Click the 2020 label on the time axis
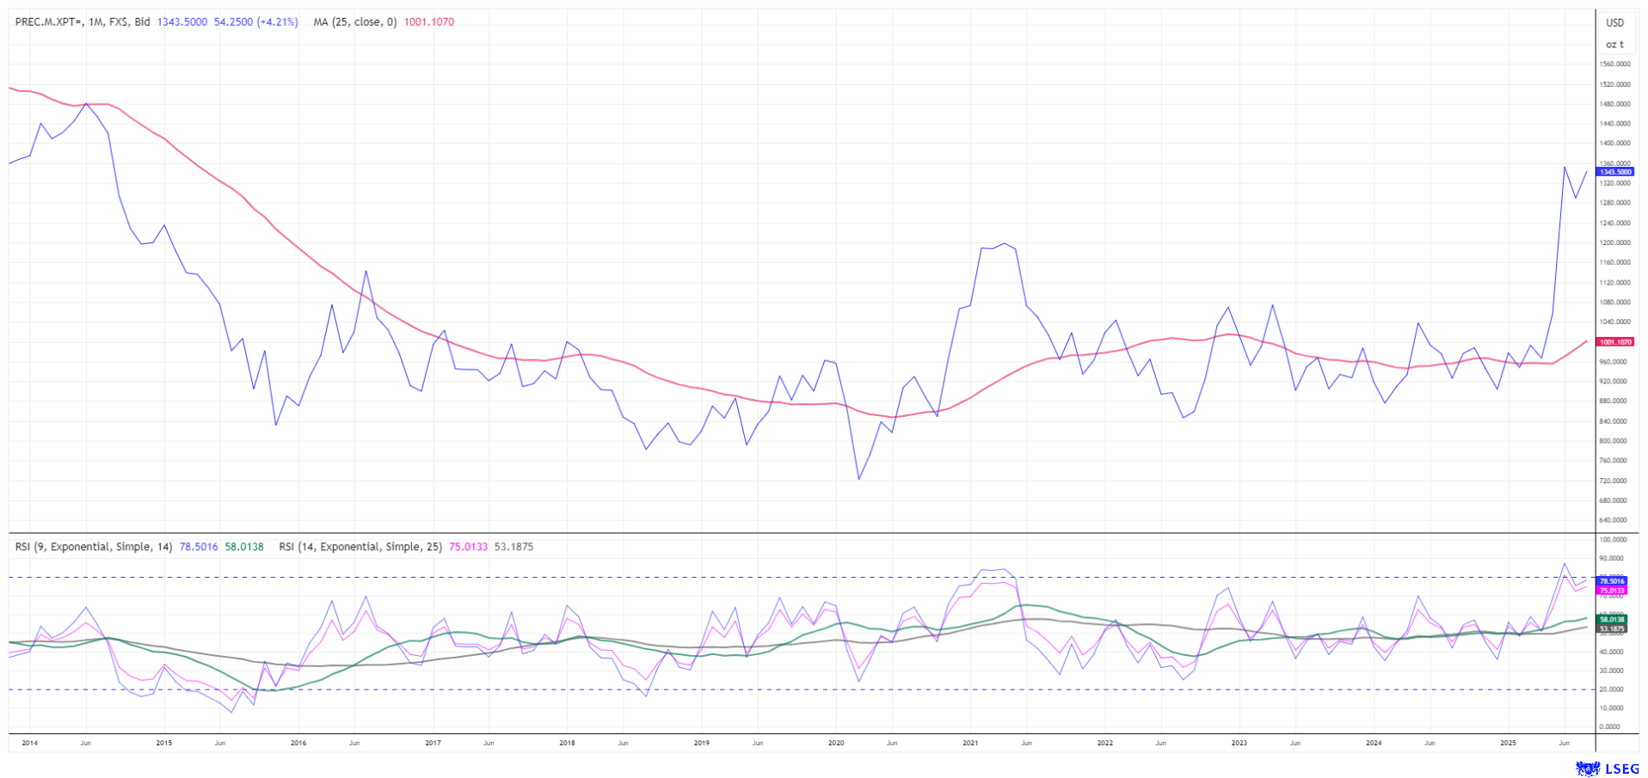 835,743
